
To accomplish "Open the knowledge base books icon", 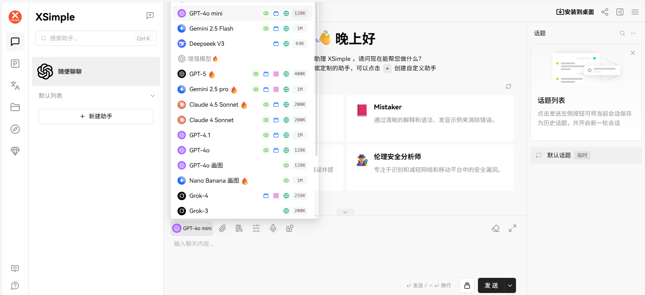I will tap(239, 228).
